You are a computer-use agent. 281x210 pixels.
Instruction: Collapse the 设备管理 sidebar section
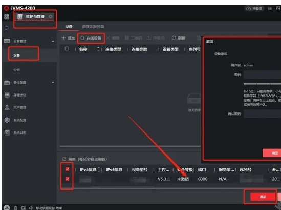point(53,41)
